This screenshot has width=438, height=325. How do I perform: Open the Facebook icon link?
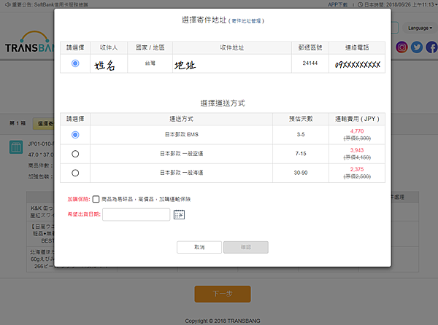click(431, 47)
